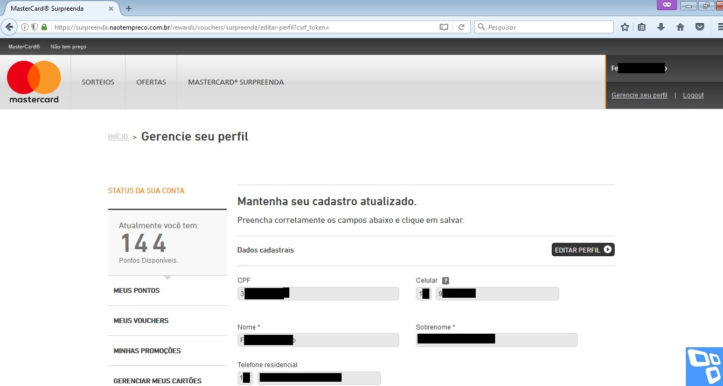Click the Nome input field

[x=318, y=340]
